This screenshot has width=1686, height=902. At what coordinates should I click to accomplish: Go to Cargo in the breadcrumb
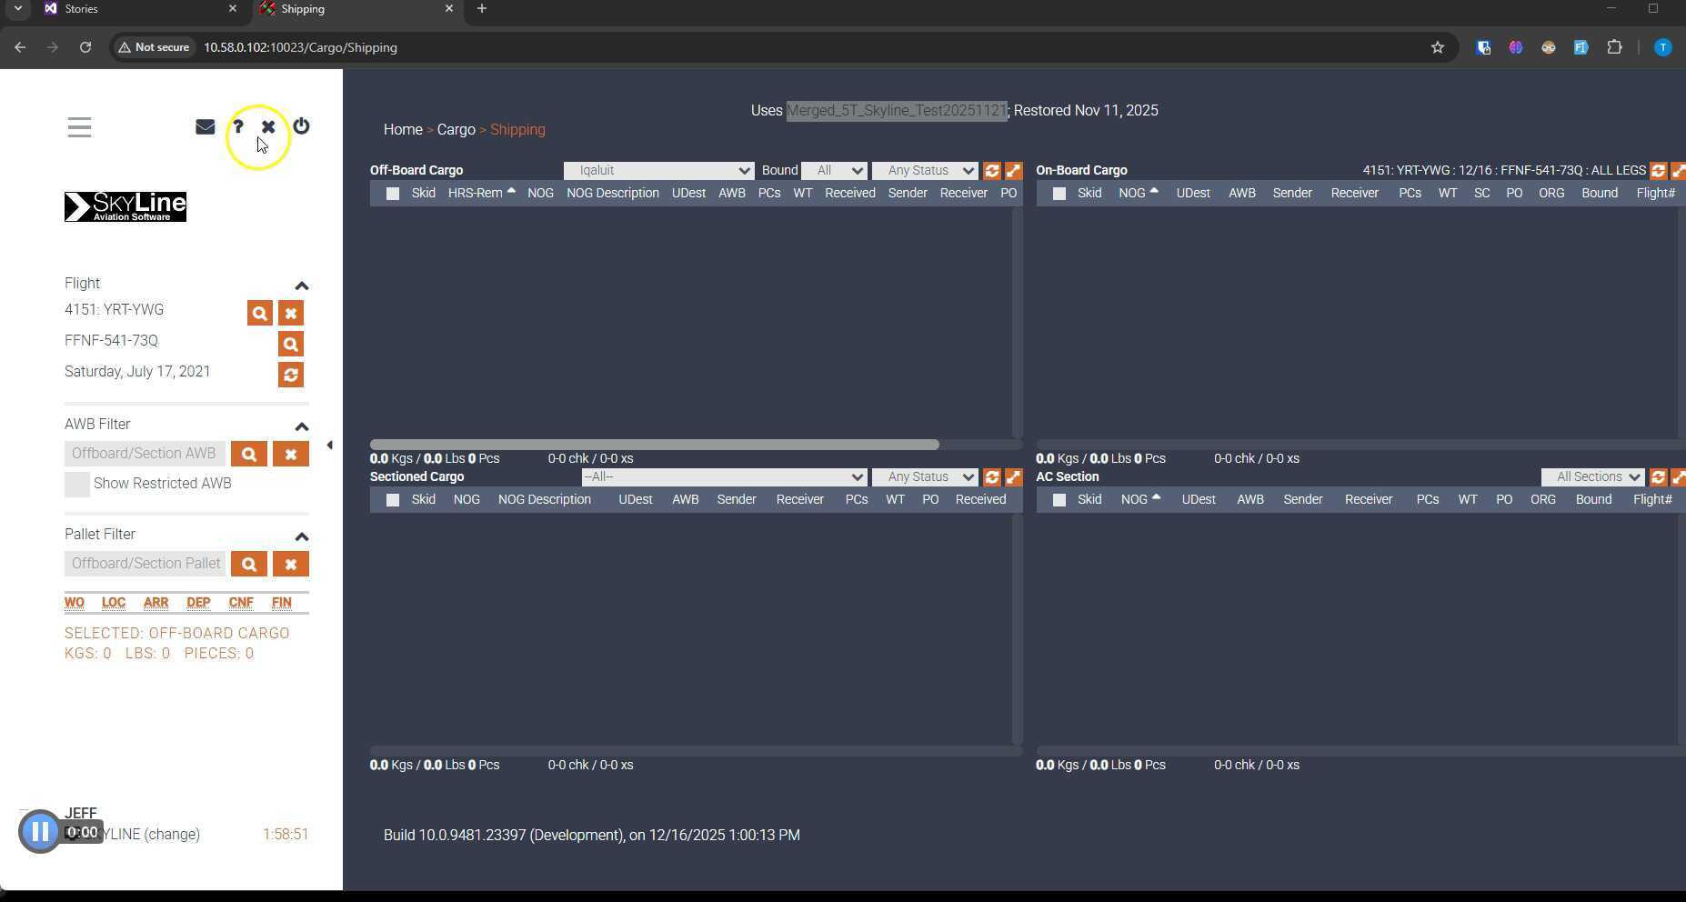point(456,130)
